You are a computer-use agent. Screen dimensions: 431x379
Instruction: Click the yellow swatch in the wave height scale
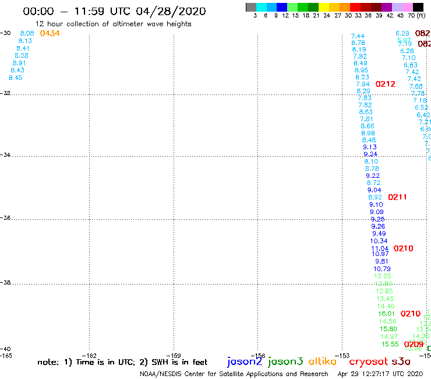[x=324, y=7]
